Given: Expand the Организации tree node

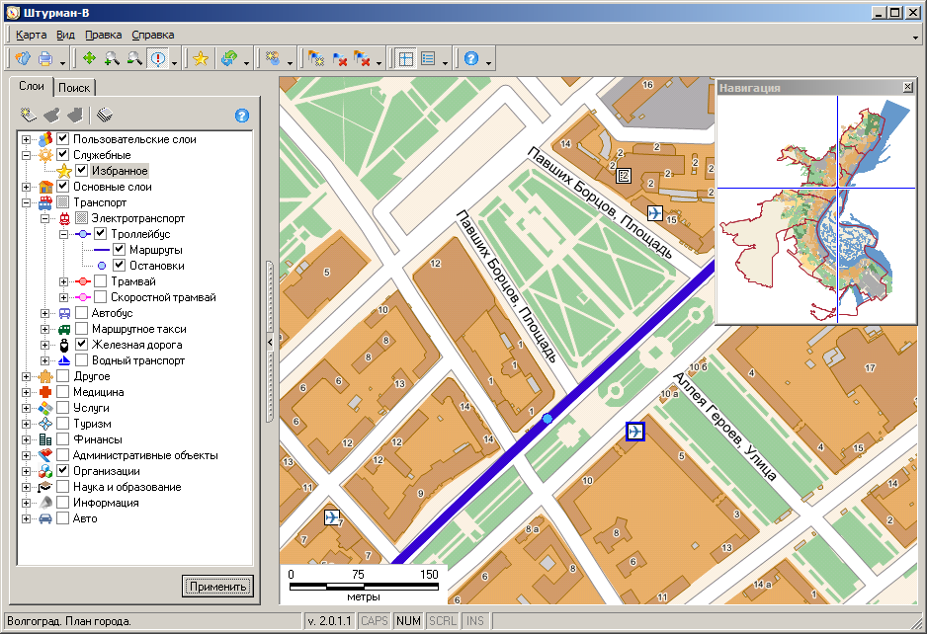Looking at the screenshot, I should [26, 471].
